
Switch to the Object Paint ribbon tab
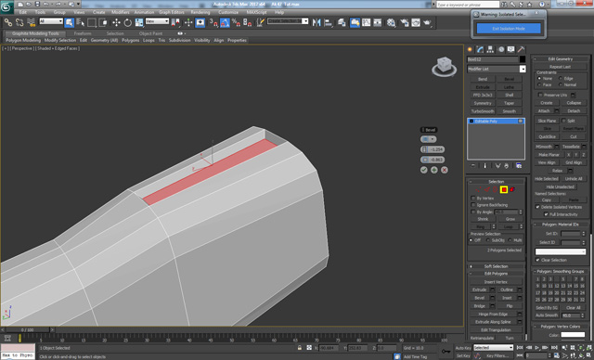click(150, 33)
